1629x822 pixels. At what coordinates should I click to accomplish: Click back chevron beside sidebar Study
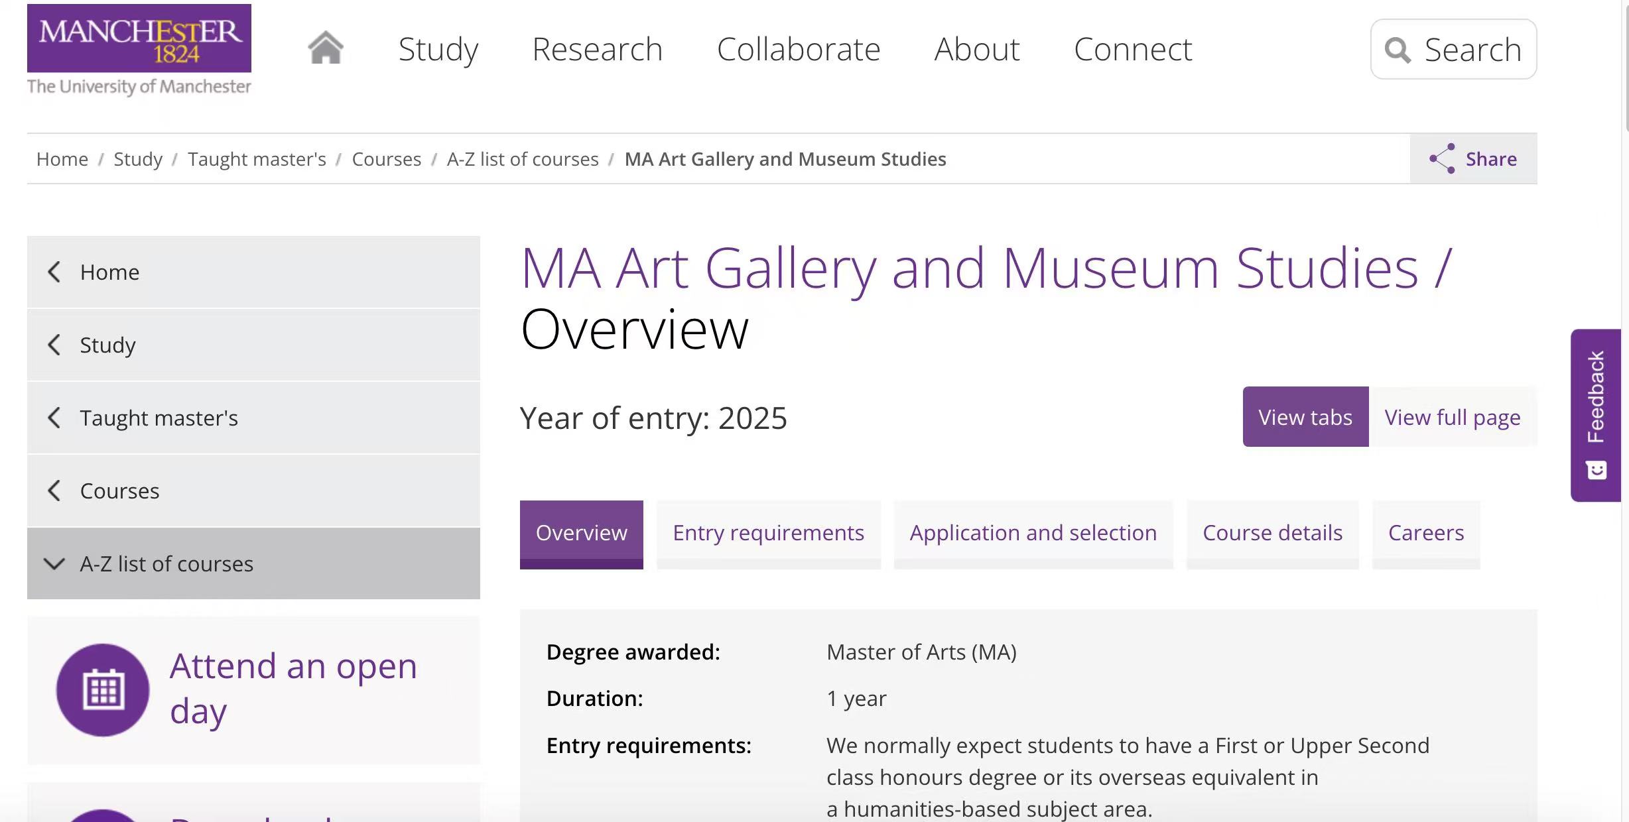coord(54,345)
